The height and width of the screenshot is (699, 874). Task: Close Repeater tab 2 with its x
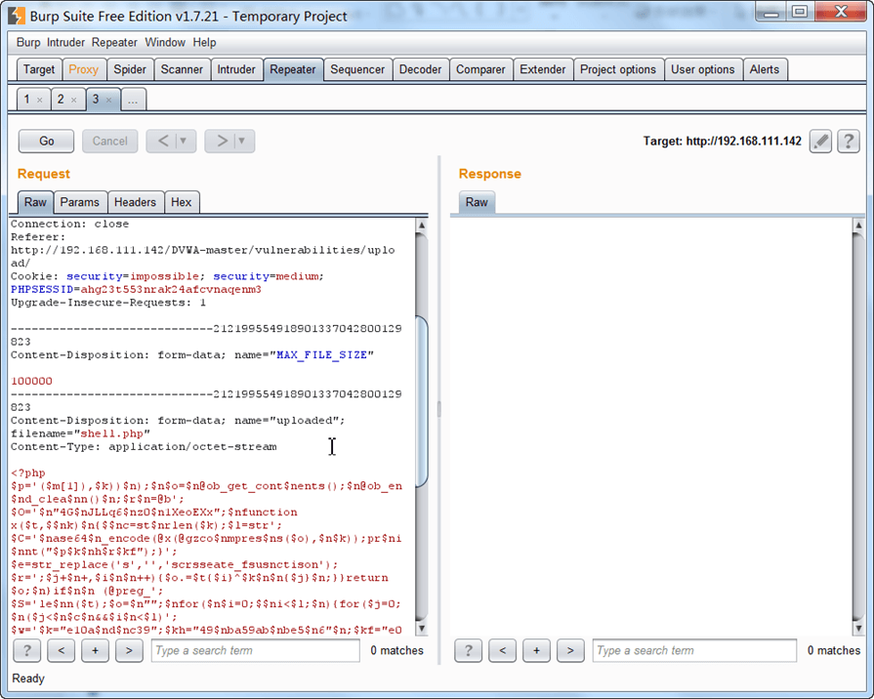[73, 101]
